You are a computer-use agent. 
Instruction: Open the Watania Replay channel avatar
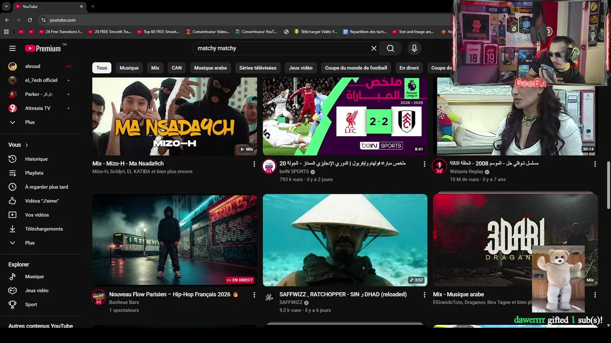coord(439,166)
